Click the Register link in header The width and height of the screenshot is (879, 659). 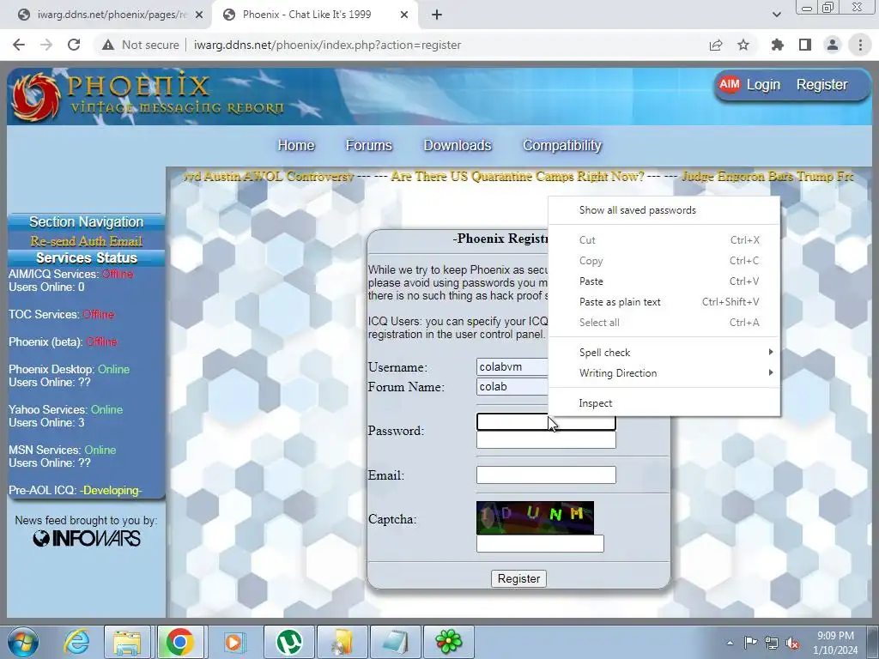(821, 85)
